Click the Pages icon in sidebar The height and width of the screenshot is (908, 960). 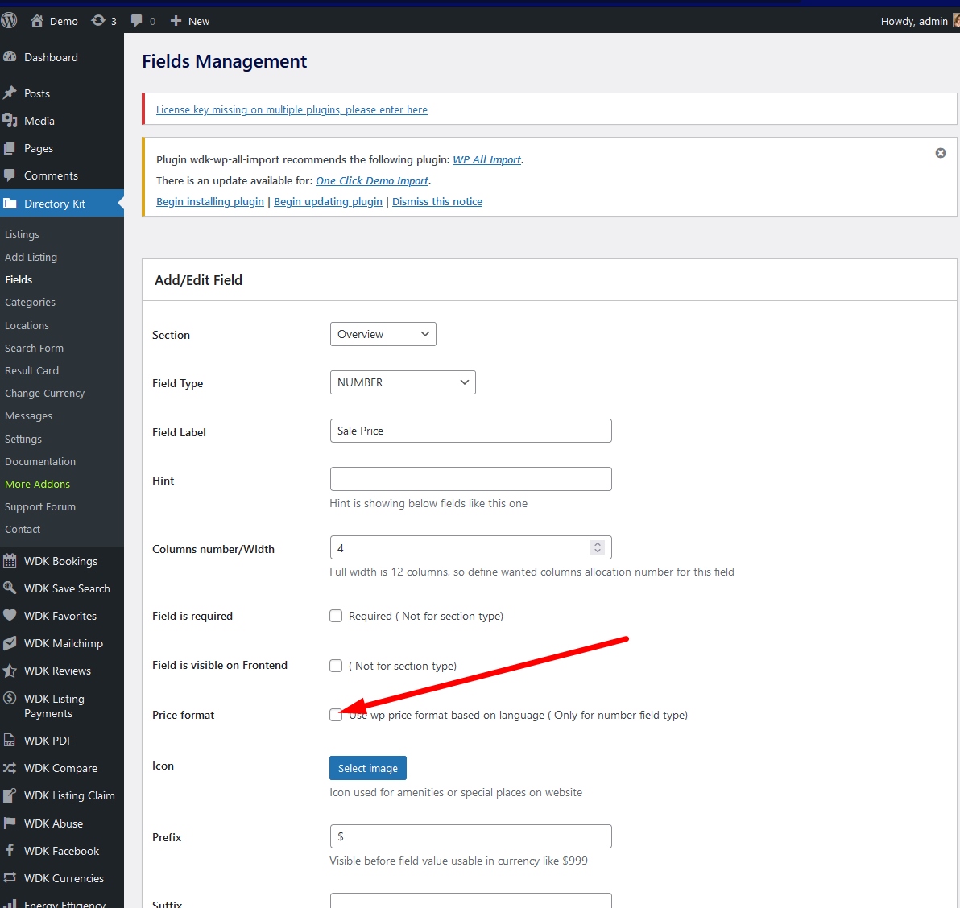pos(10,148)
